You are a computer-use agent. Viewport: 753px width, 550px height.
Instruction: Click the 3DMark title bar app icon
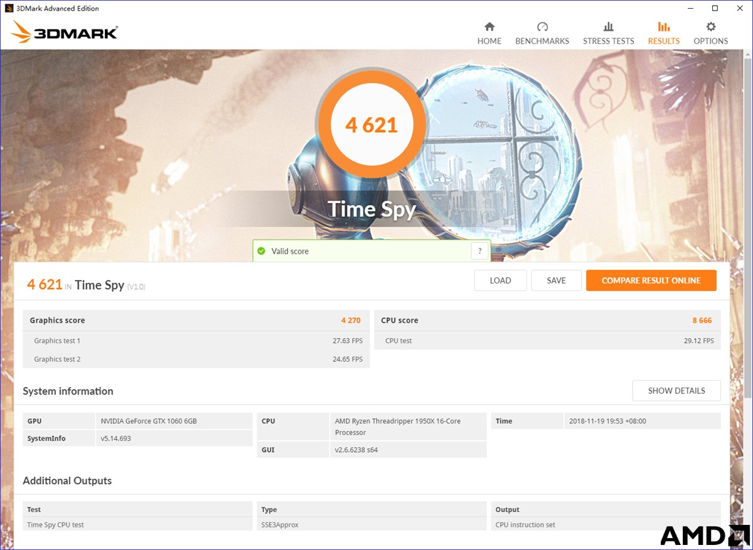pos(10,8)
